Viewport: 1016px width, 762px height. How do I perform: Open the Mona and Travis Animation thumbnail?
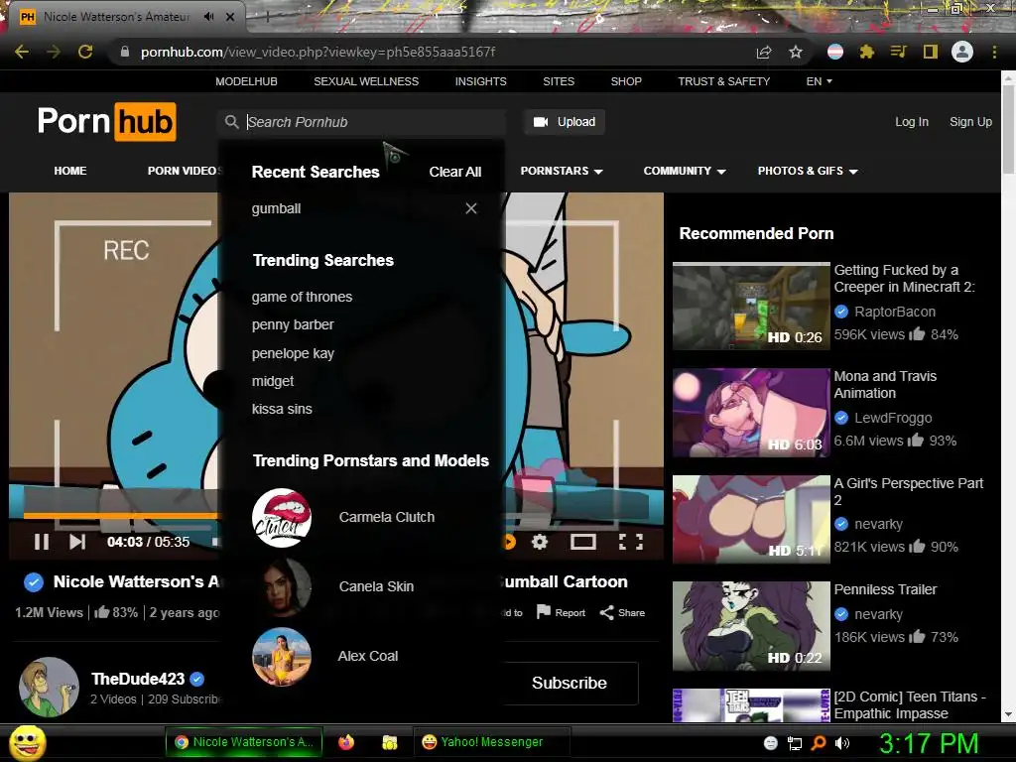coord(751,413)
